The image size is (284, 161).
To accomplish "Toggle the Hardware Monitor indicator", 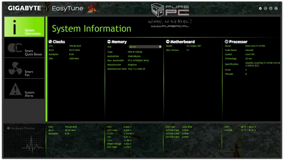I will pyautogui.click(x=8, y=128).
